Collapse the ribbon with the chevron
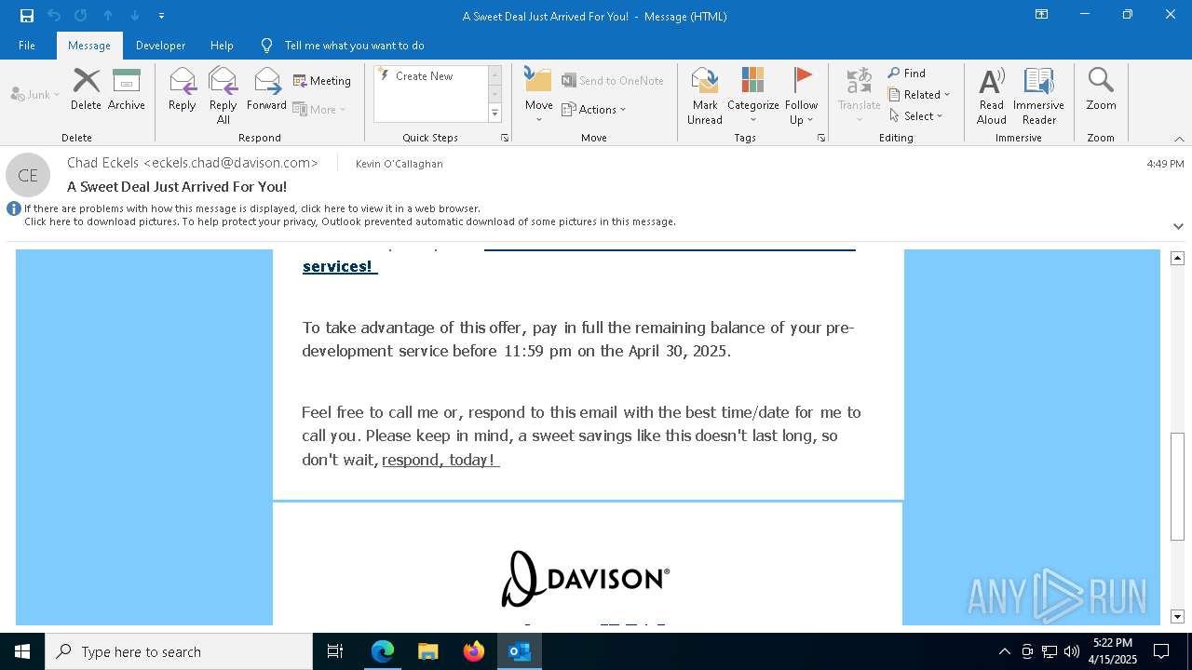Screen dimensions: 1192x670 (x=1179, y=139)
